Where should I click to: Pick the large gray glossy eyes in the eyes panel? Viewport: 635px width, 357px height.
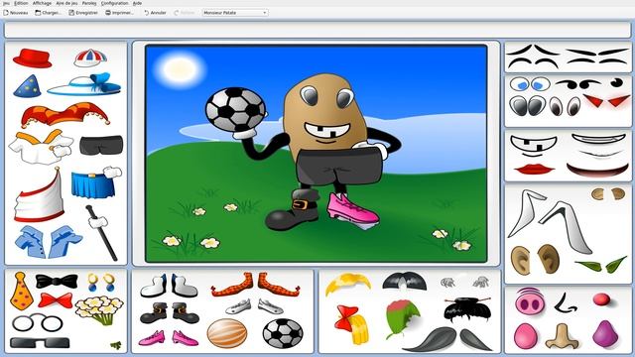(527, 106)
